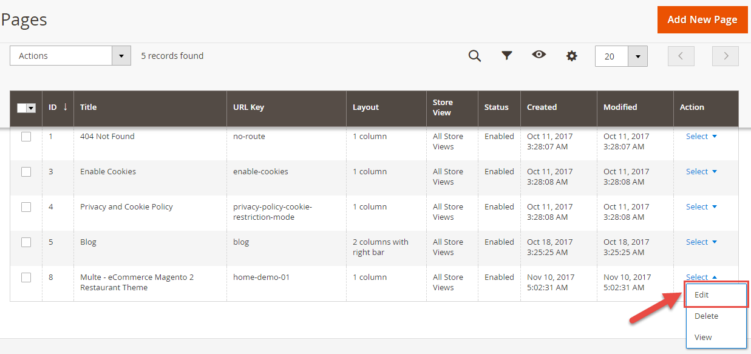Open per-page count dropdown arrow
The width and height of the screenshot is (751, 354).
[x=637, y=56]
